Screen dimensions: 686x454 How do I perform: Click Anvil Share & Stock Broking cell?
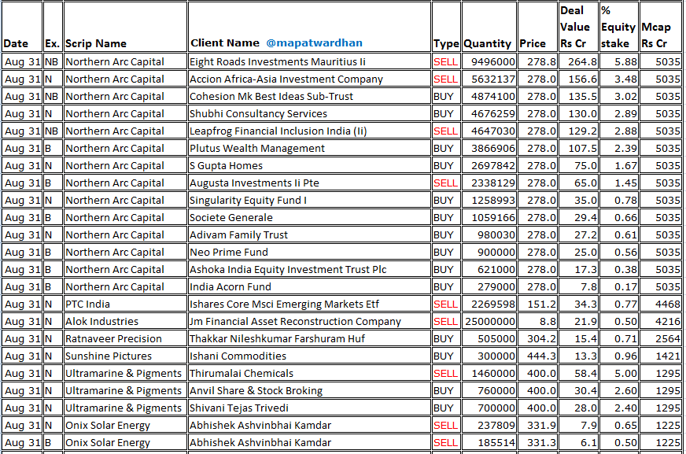tap(309, 390)
